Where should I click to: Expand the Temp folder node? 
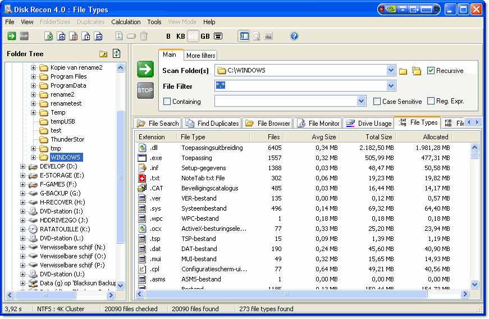pyautogui.click(x=33, y=112)
